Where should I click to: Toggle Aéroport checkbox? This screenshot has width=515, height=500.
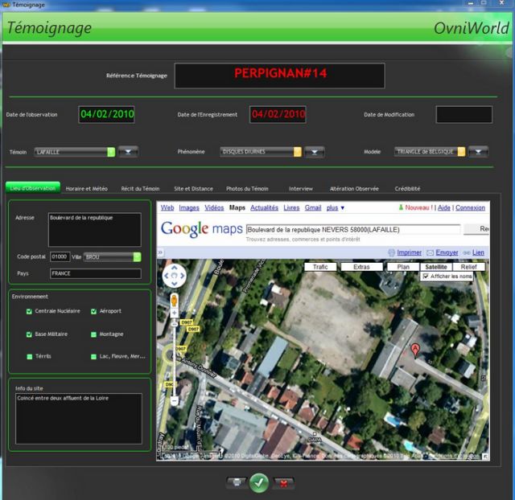click(x=93, y=311)
